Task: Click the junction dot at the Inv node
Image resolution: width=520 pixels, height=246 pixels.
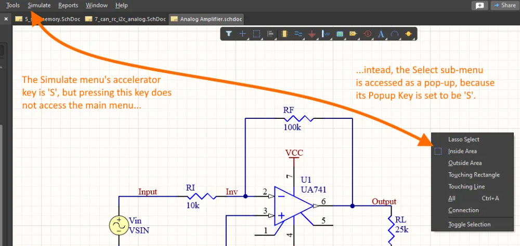Action: tap(245, 196)
